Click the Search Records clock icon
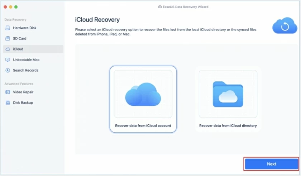The image size is (301, 176). (8, 71)
